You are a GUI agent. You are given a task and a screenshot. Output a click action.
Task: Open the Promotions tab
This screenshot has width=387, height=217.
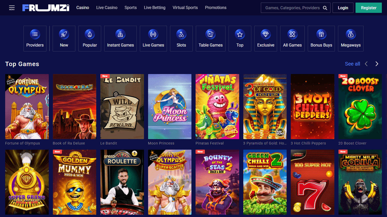tap(216, 7)
